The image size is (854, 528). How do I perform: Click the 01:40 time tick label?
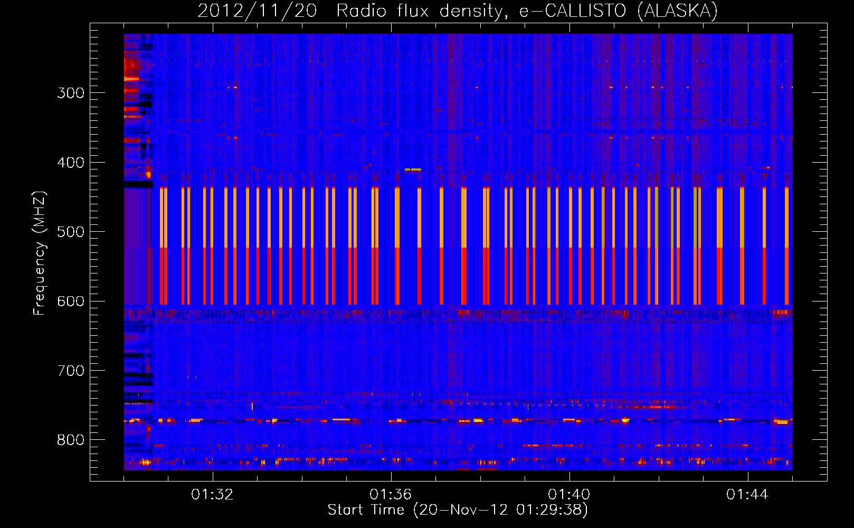[x=569, y=495]
